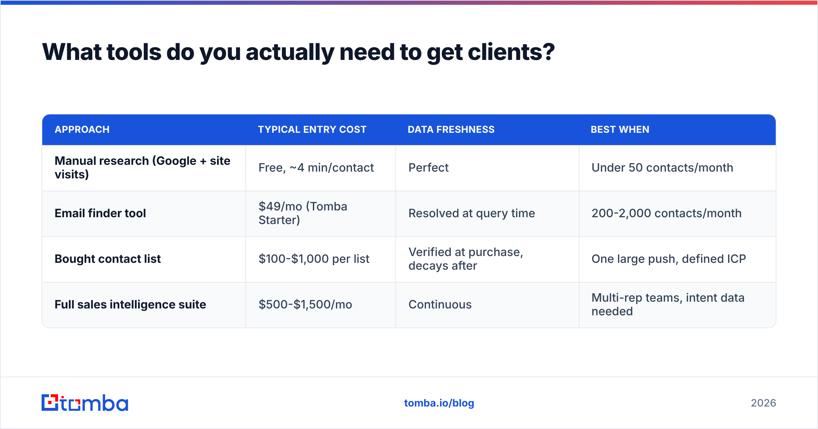
Task: Click the 'Perfect' freshness cell
Action: [487, 168]
